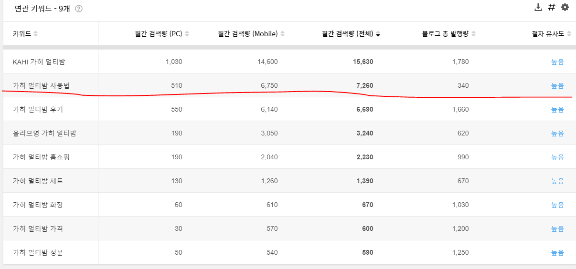The image size is (576, 269).
Task: Select keyword KAHI 가히 멀티밤
Action: pos(40,62)
